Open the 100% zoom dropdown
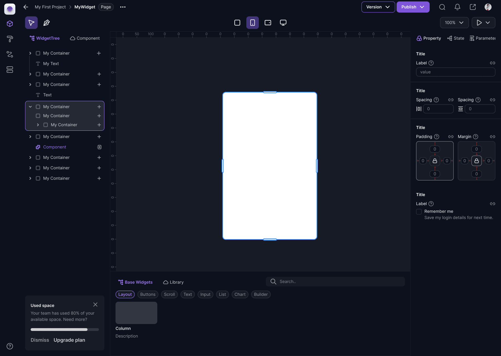 pyautogui.click(x=454, y=23)
